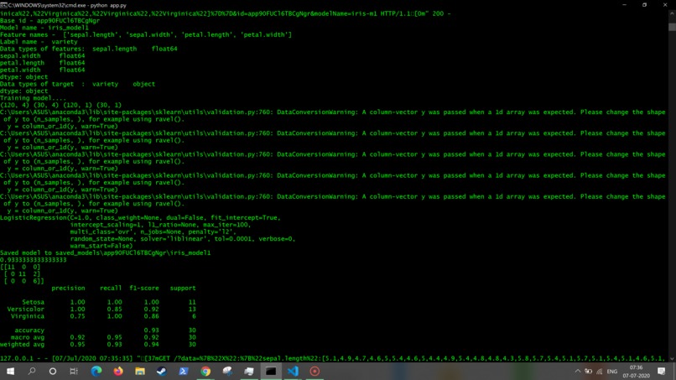676x380 pixels.
Task: Click confusion matrix row '[[11 0 0]'
Action: pyautogui.click(x=20, y=267)
